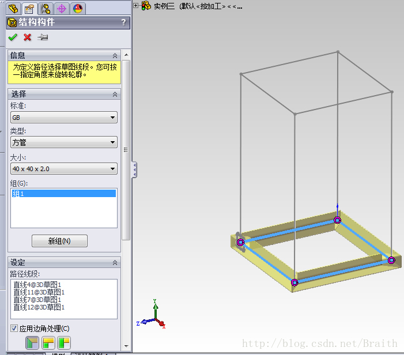Collapse the 选择 section
Screen dimensions: 404x355
coord(115,95)
